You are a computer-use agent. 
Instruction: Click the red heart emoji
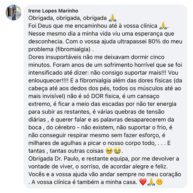click(143, 182)
